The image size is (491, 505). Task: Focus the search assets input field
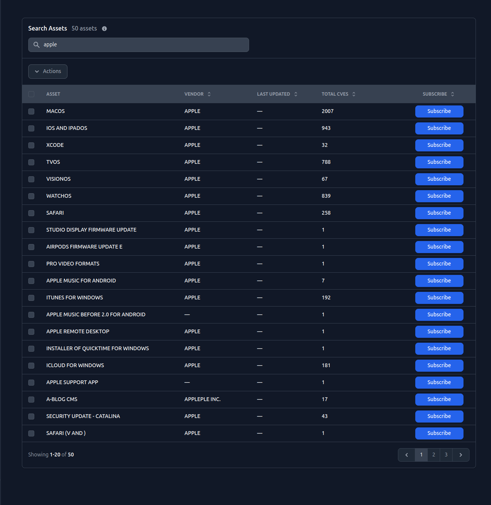(138, 45)
